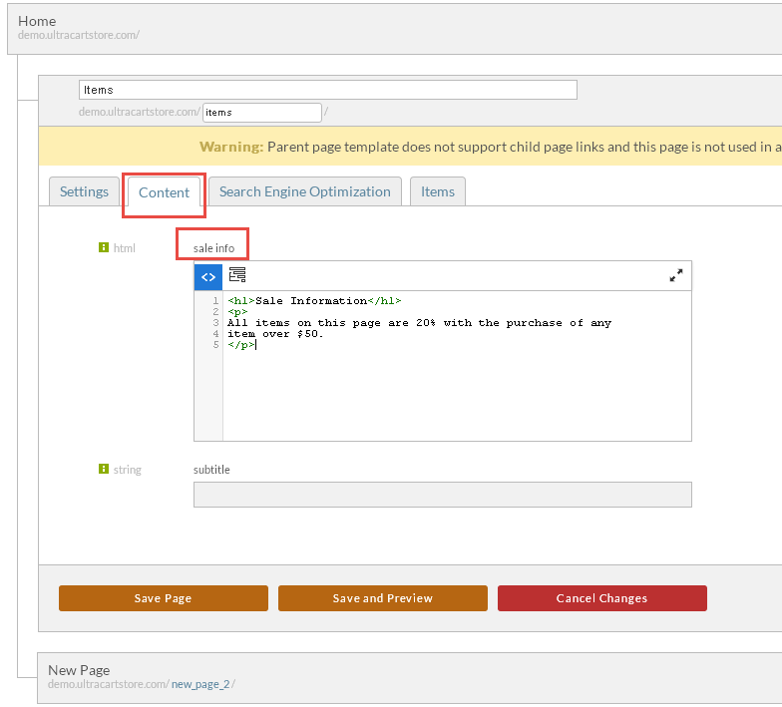Click the demo.ultracartstore.com/ text under Home
Image resolution: width=782 pixels, height=707 pixels.
[79, 35]
